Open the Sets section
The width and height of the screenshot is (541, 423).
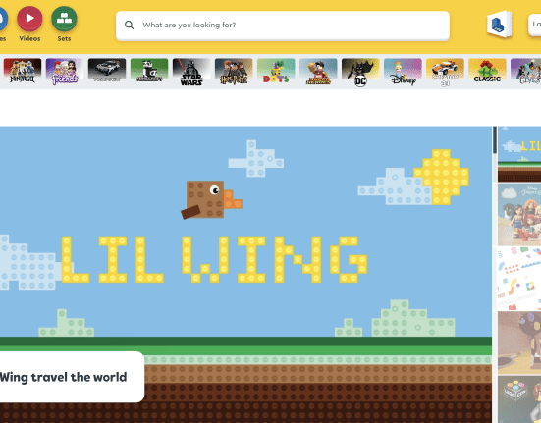tap(64, 25)
